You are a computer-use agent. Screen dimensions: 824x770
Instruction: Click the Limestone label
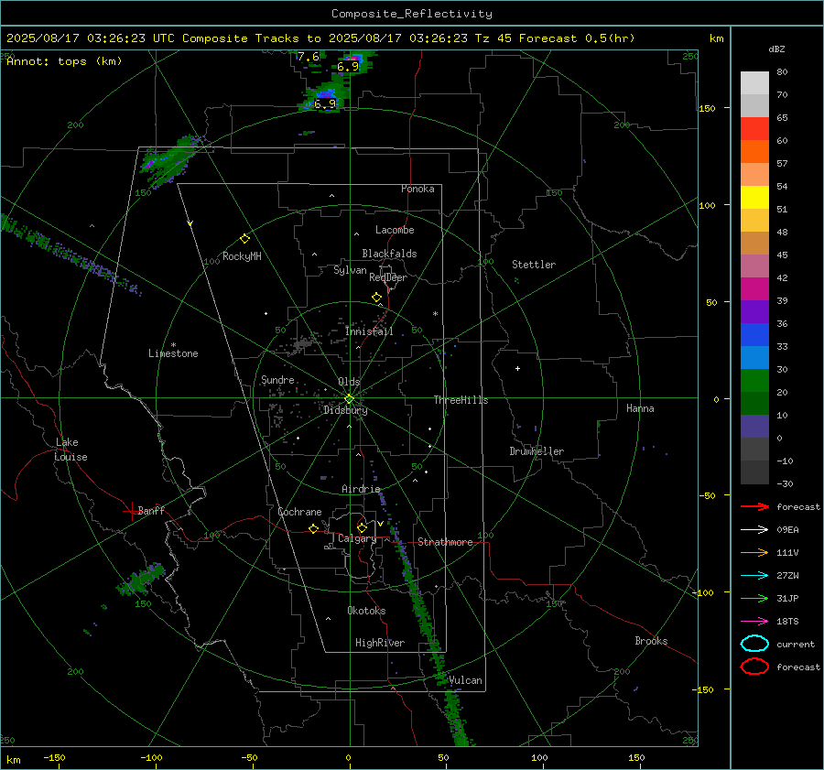tap(173, 353)
